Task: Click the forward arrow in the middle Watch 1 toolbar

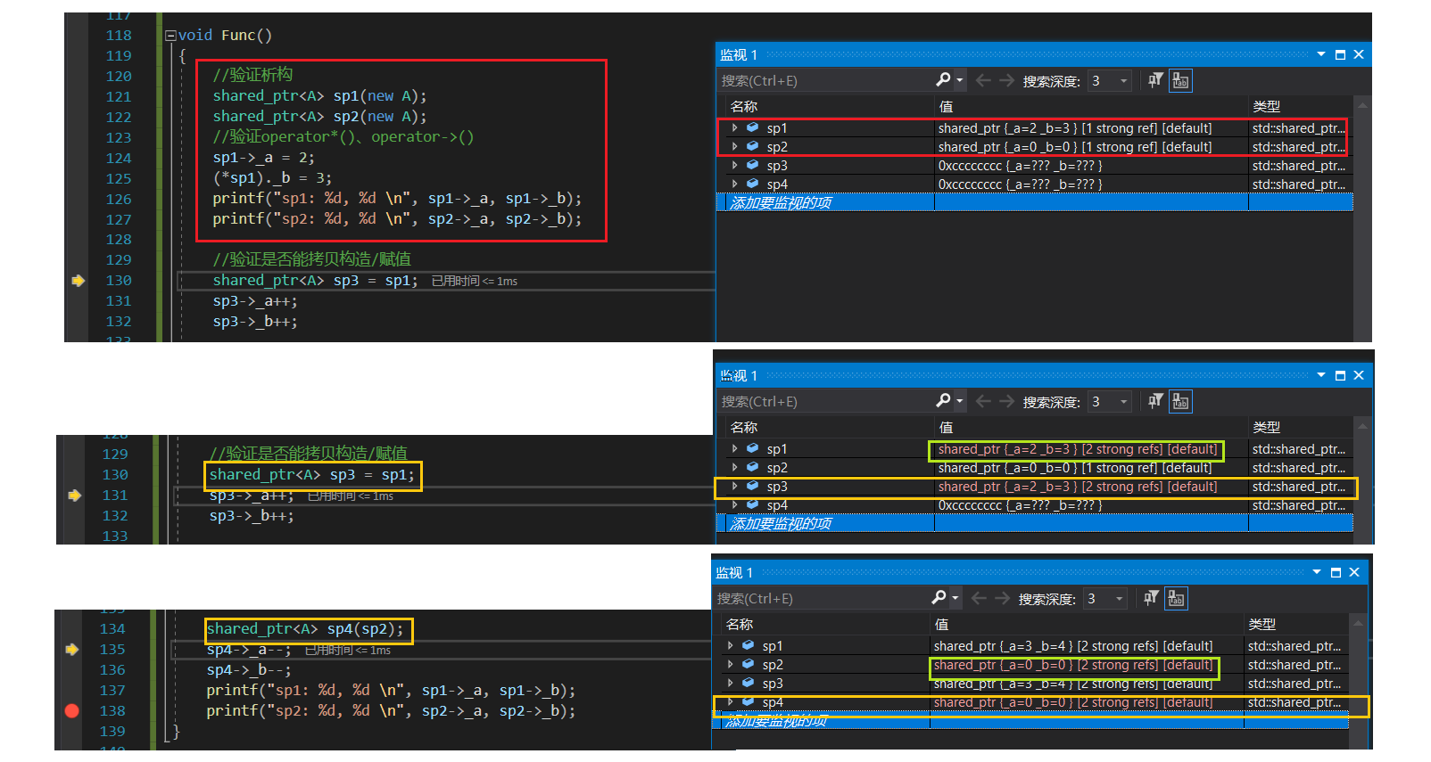Action: click(1006, 401)
